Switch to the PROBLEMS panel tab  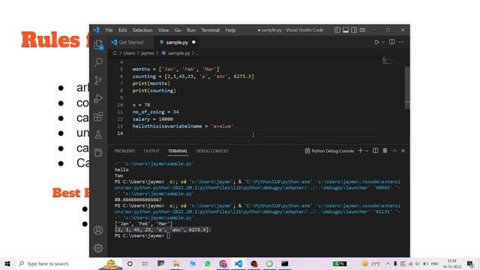point(124,151)
